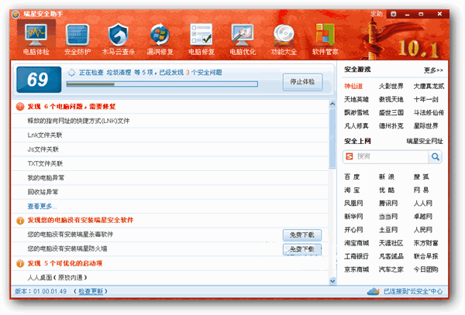Open the 优酷 site link
Screen dimensions: 465x315
click(x=387, y=190)
